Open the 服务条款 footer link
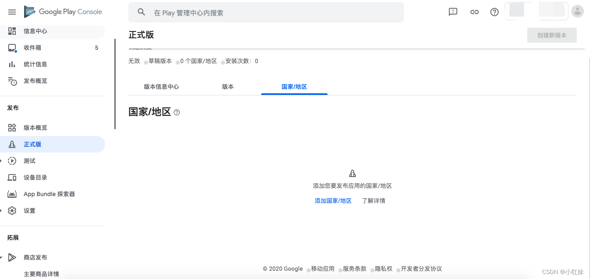The height and width of the screenshot is (279, 590). [355, 269]
